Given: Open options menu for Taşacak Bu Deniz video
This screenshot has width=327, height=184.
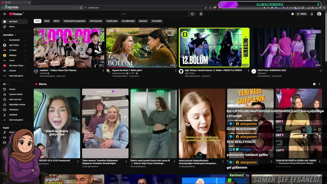Looking at the screenshot, I should tap(176, 71).
